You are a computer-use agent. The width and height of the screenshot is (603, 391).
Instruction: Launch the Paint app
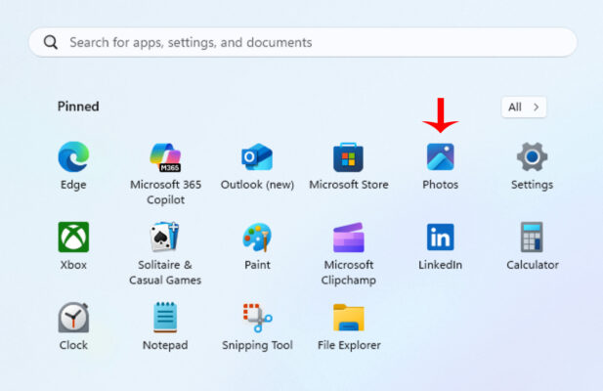click(257, 238)
